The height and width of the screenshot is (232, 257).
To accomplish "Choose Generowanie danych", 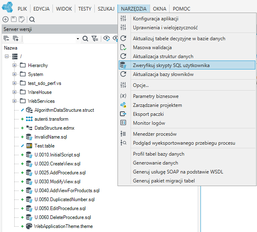I will click(187, 163).
